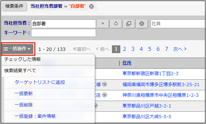Open address 東京都品川区大崎5-5-5

(147, 117)
